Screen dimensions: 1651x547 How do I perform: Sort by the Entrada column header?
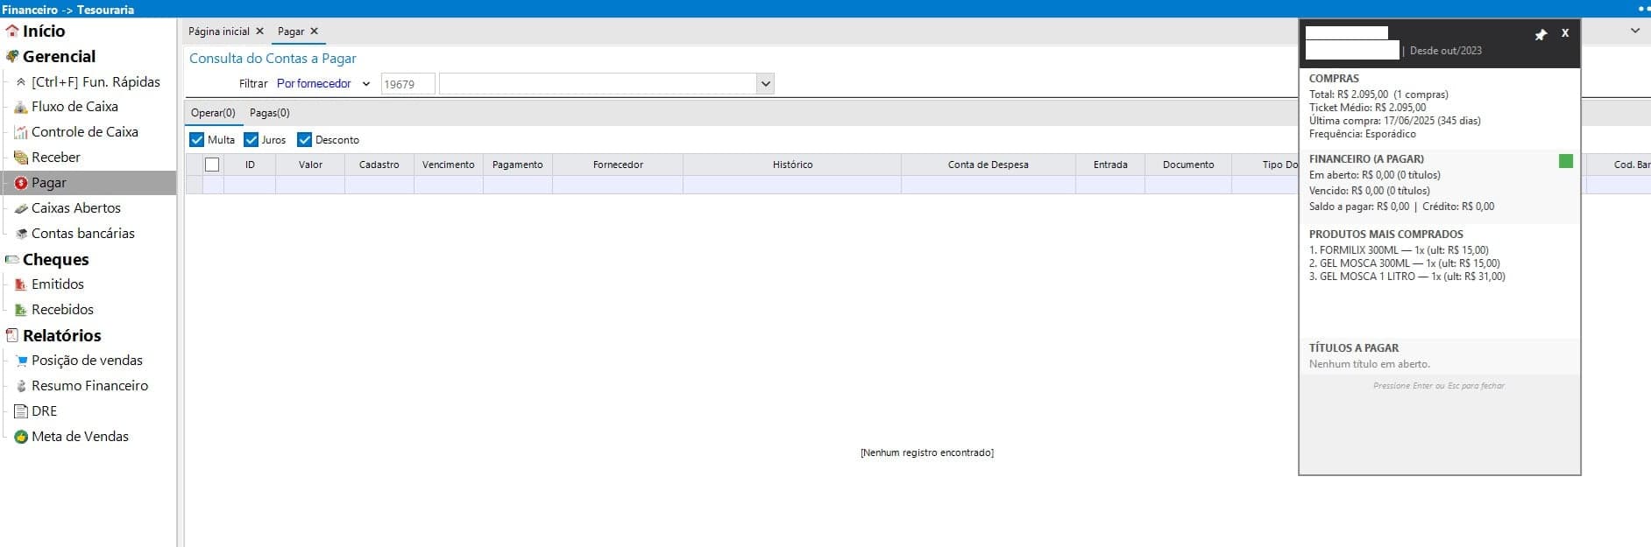pos(1110,165)
